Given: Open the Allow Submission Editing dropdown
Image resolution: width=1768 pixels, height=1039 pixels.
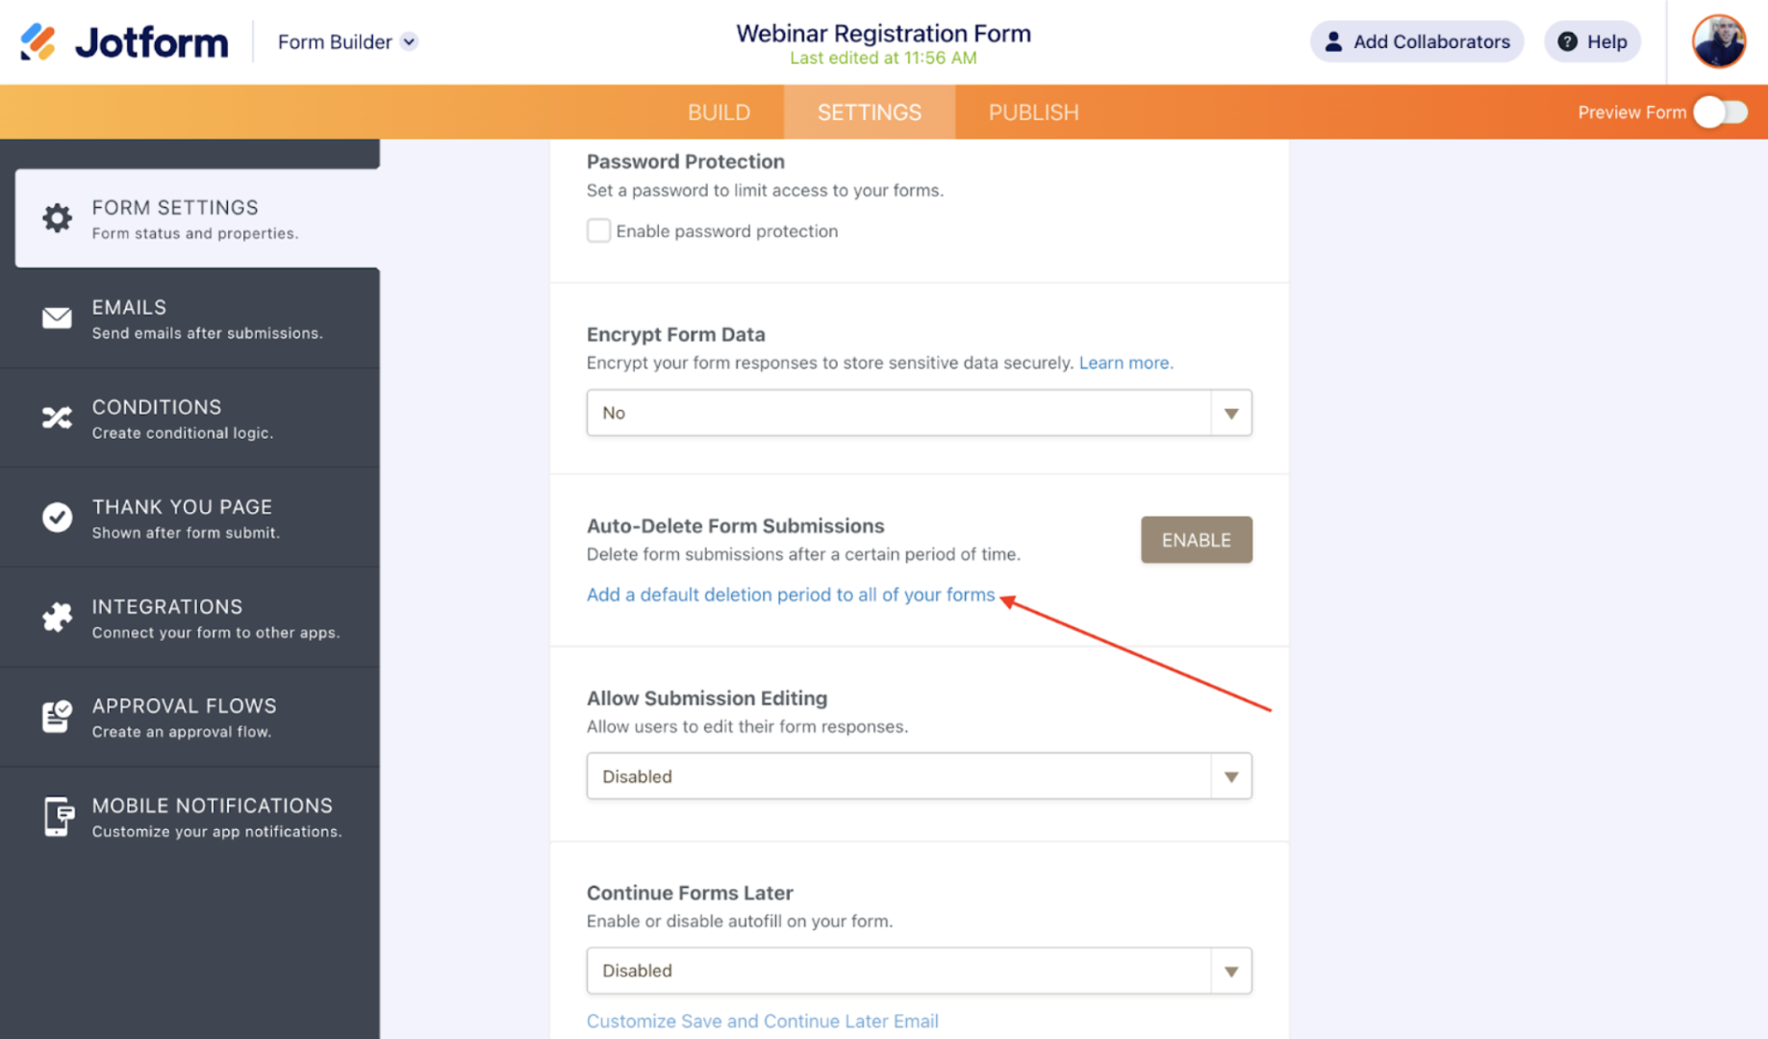Looking at the screenshot, I should point(919,776).
